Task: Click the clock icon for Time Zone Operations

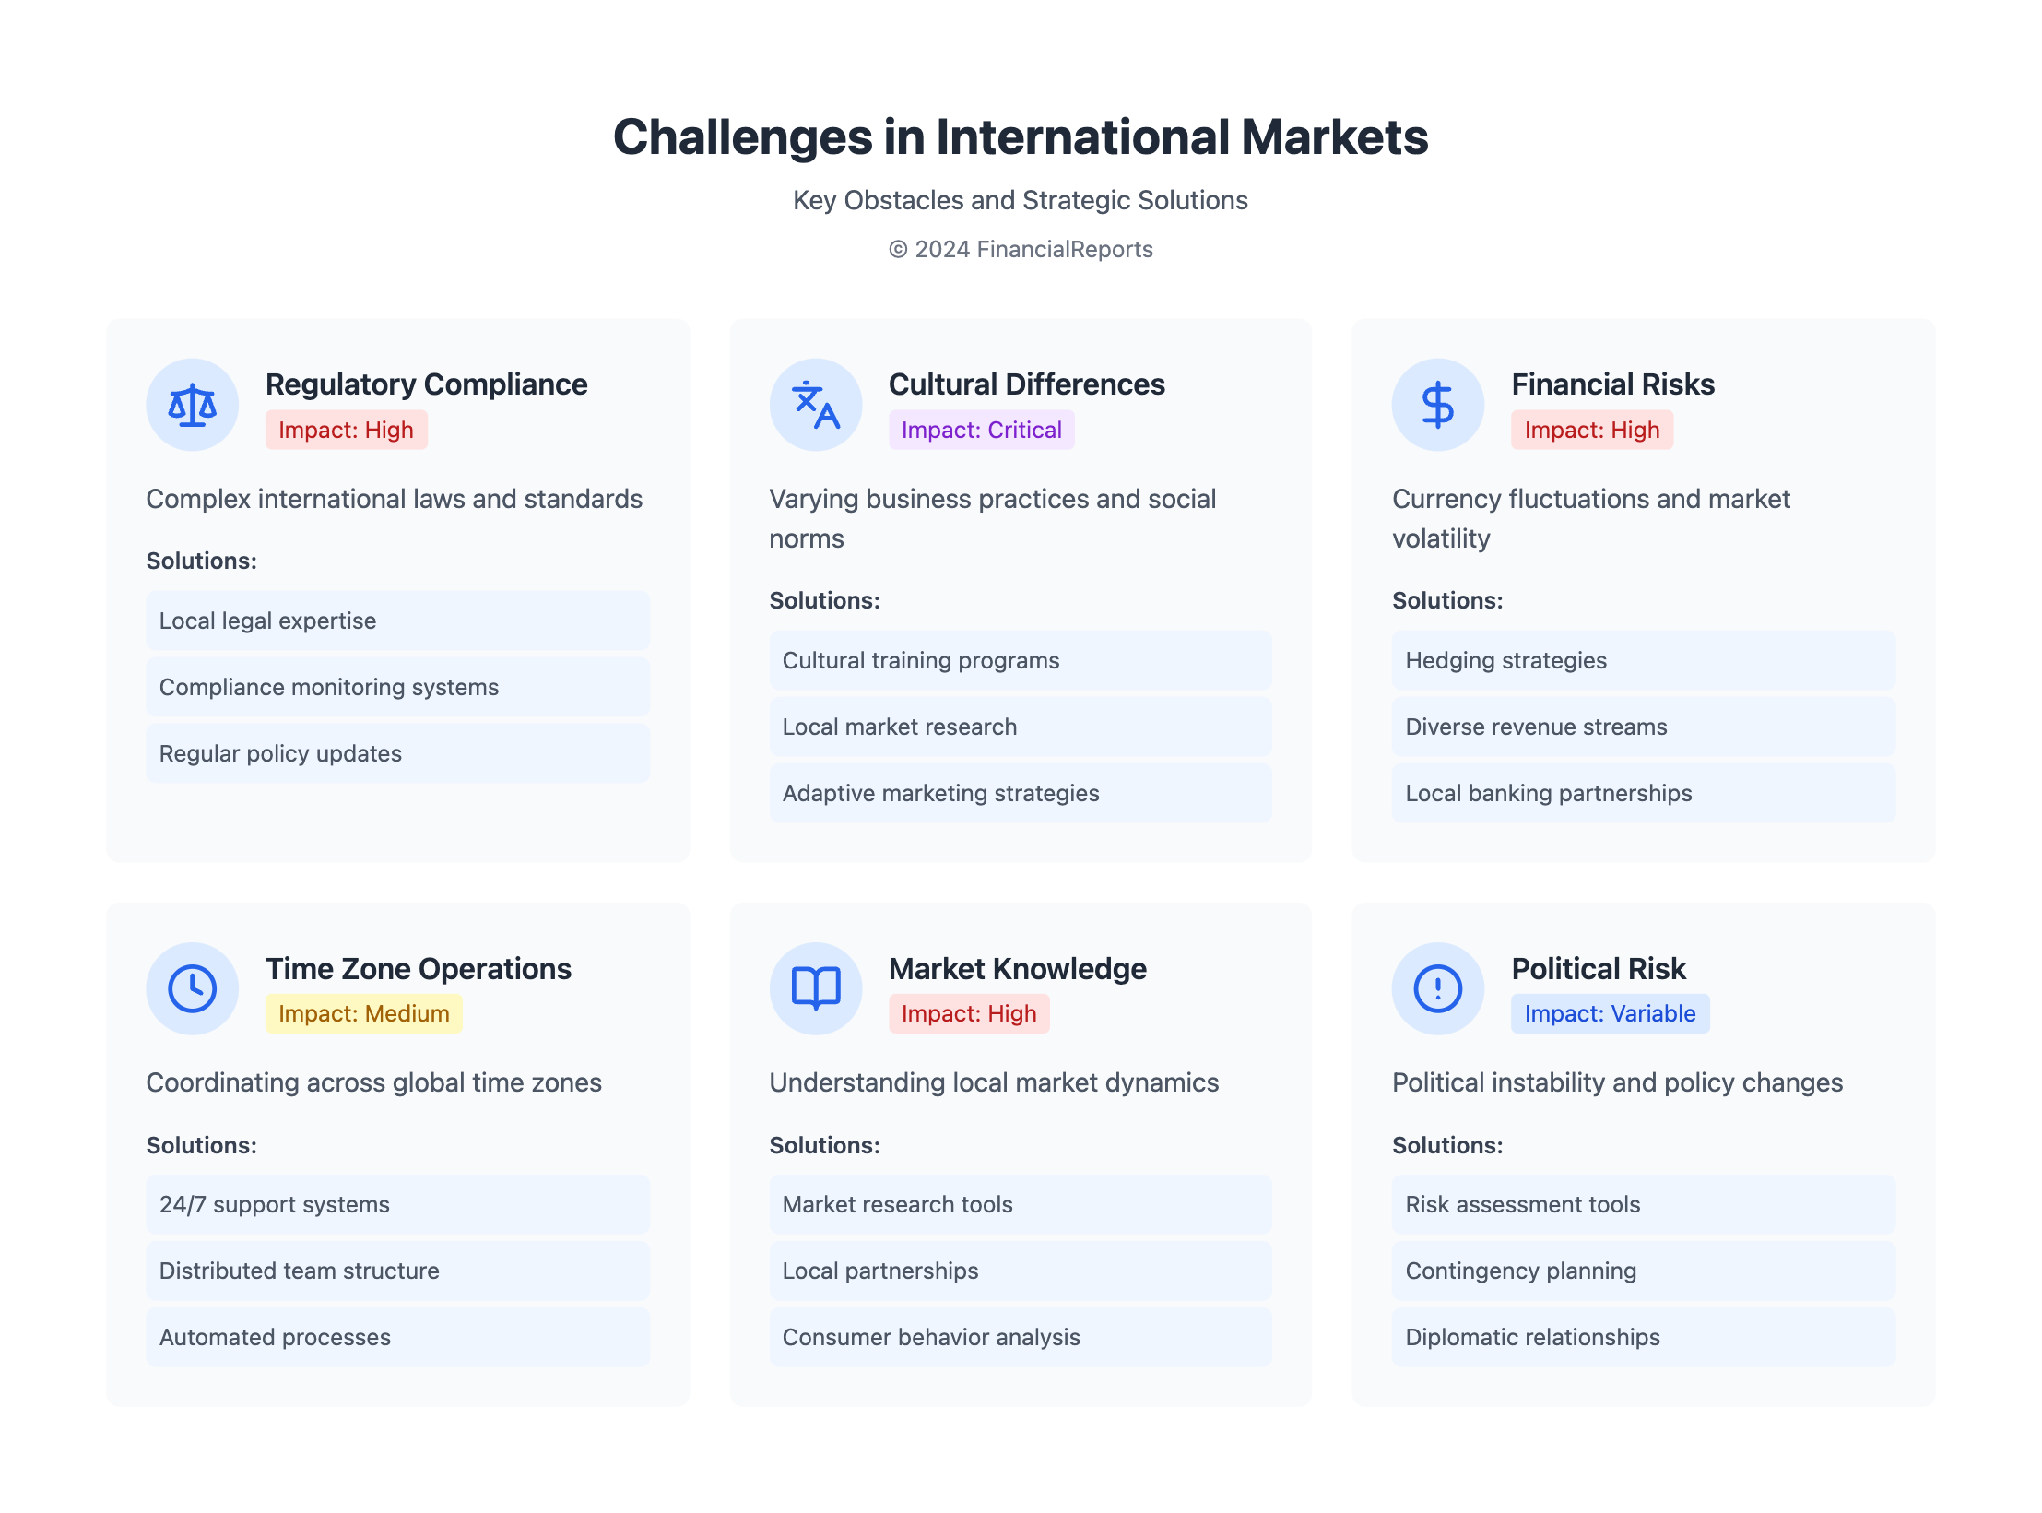Action: (192, 988)
